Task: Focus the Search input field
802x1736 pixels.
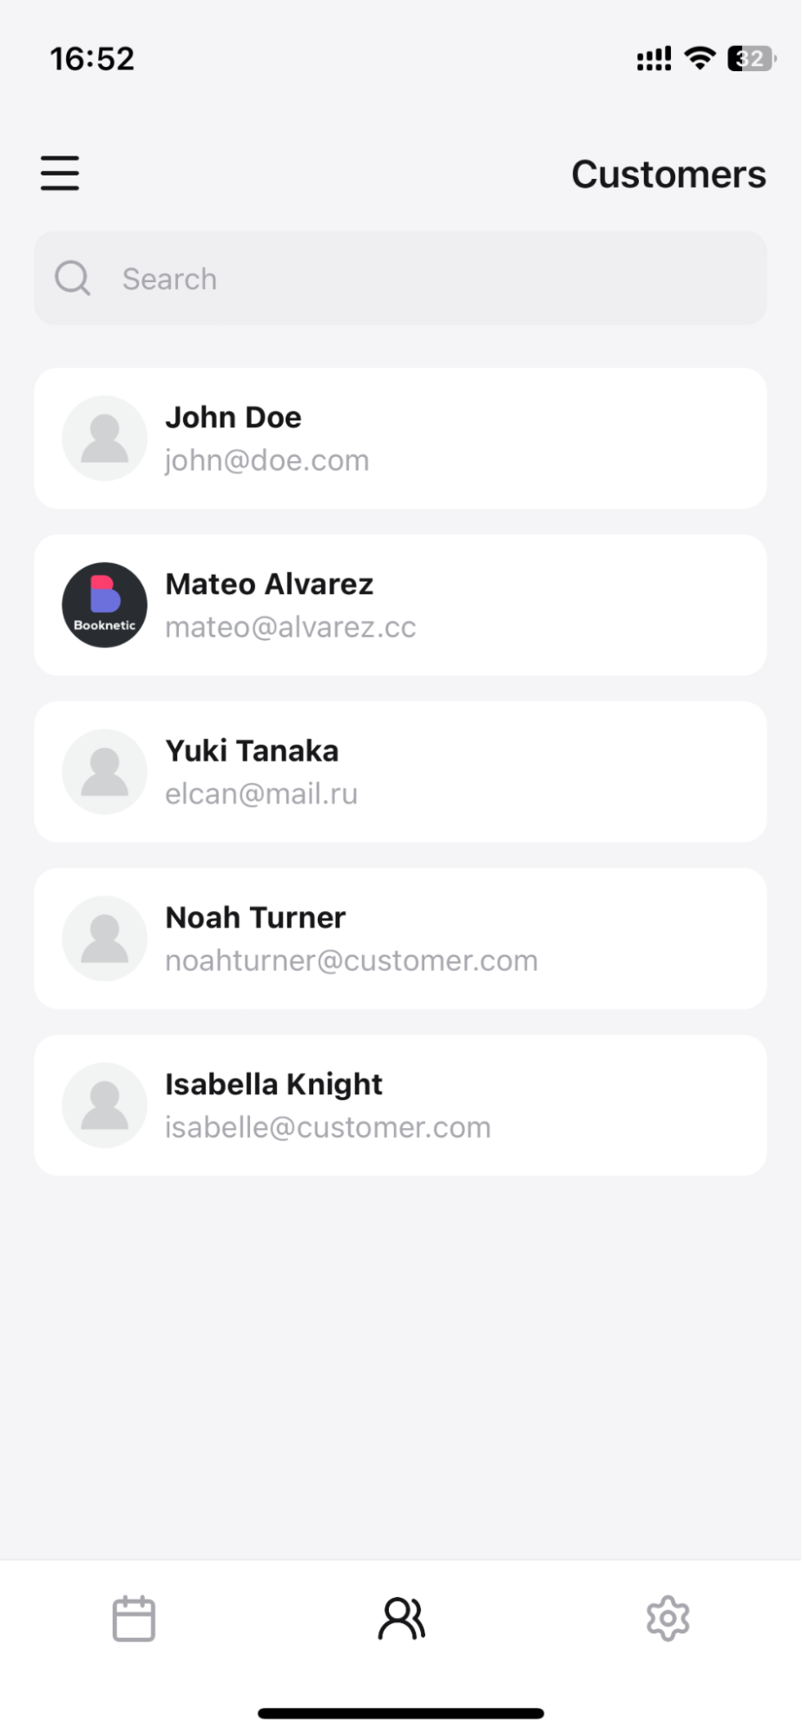Action: pos(434,279)
